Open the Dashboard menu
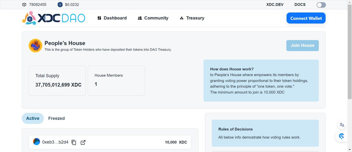 (112, 18)
